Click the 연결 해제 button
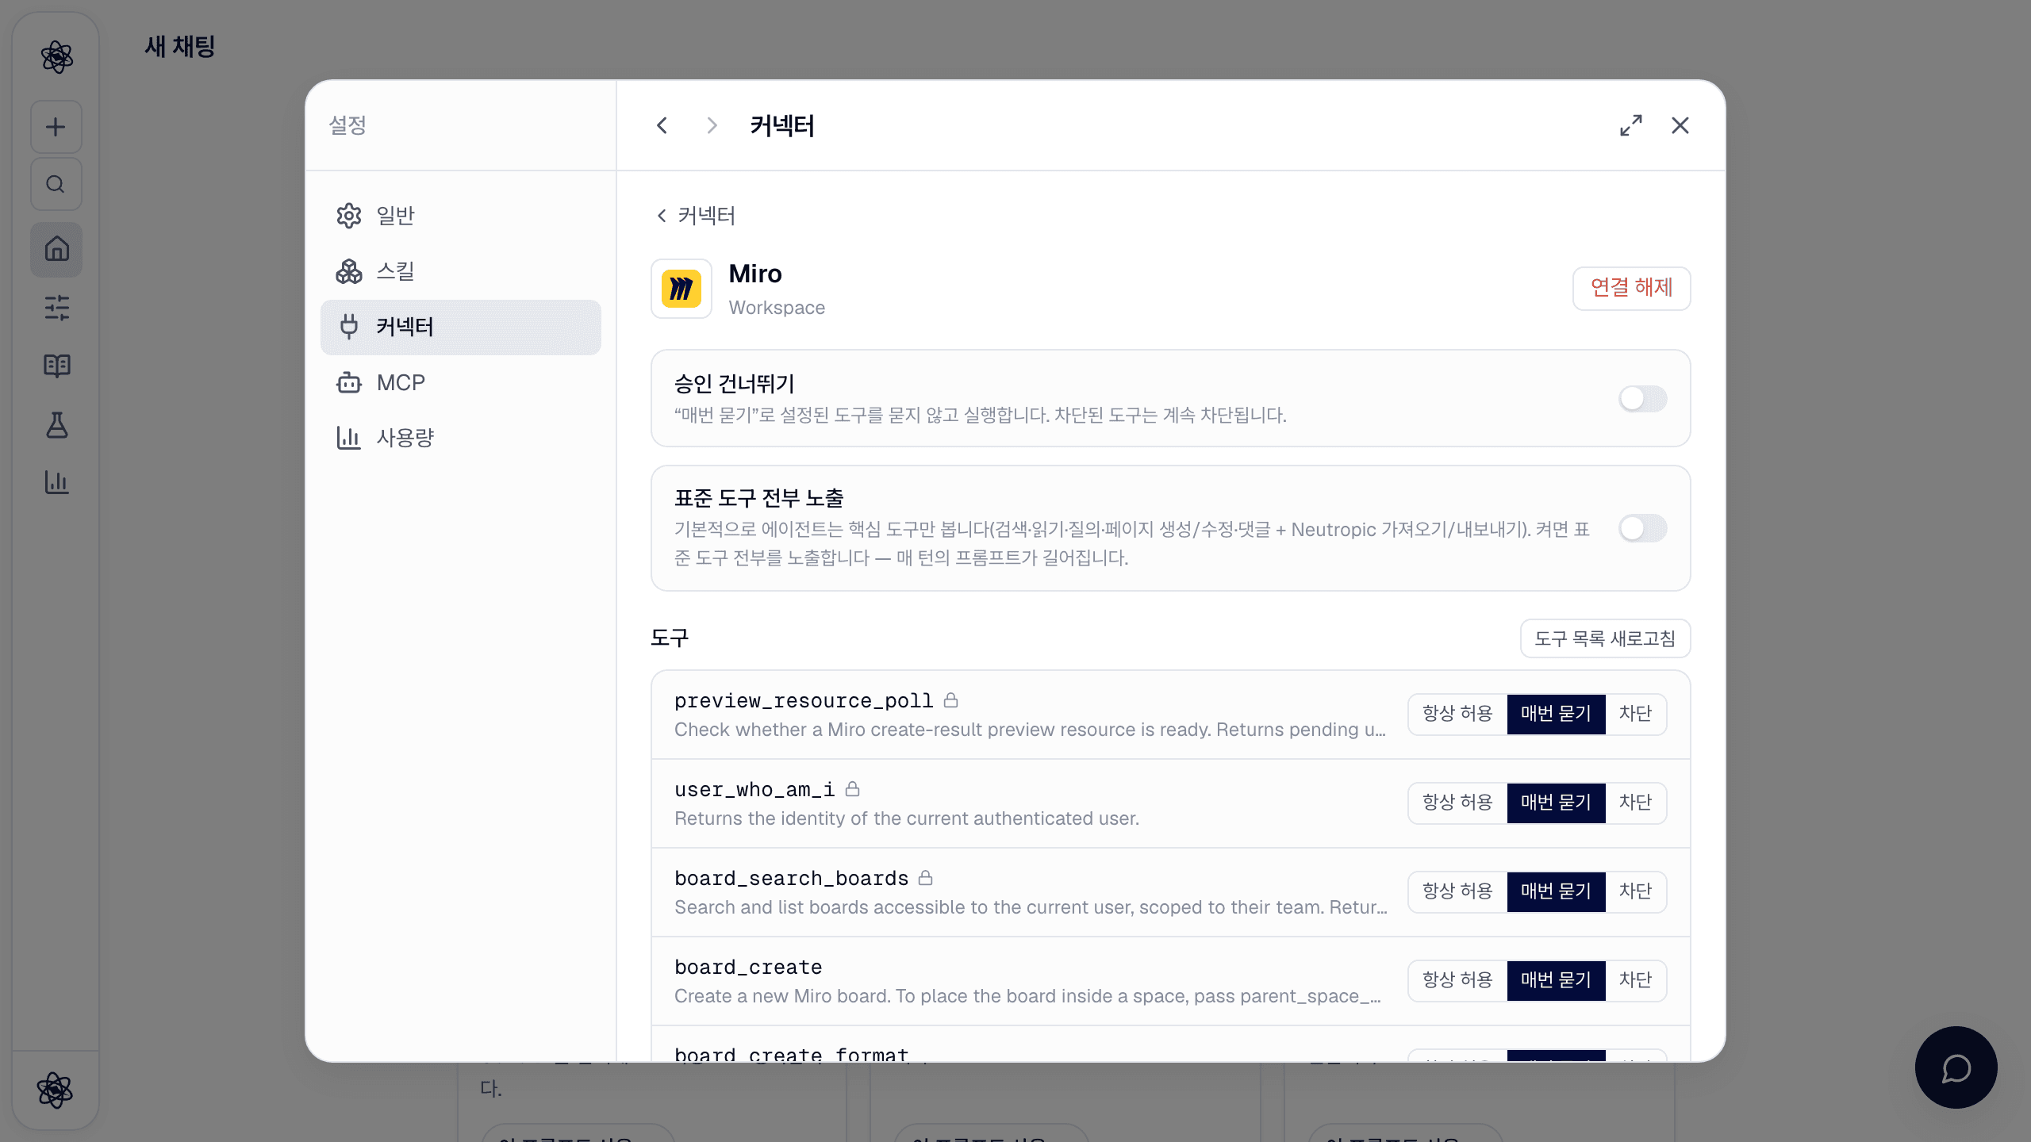The height and width of the screenshot is (1142, 2031). [x=1631, y=288]
